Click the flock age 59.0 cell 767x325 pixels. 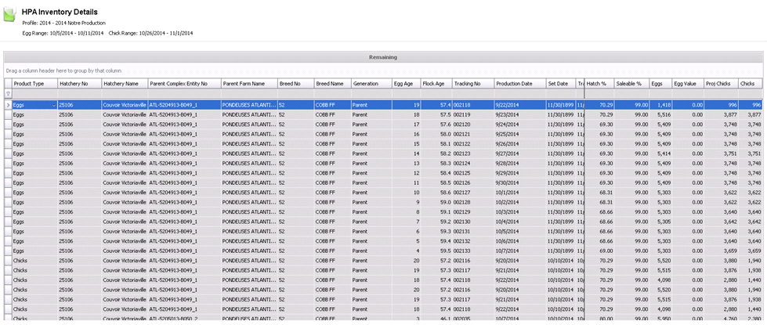pos(437,202)
